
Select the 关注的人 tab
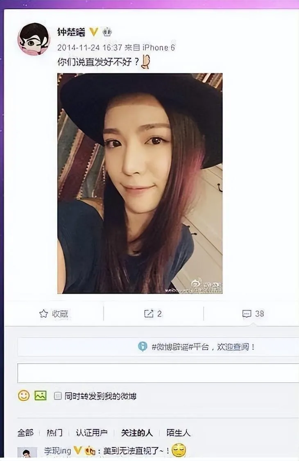[x=137, y=433]
